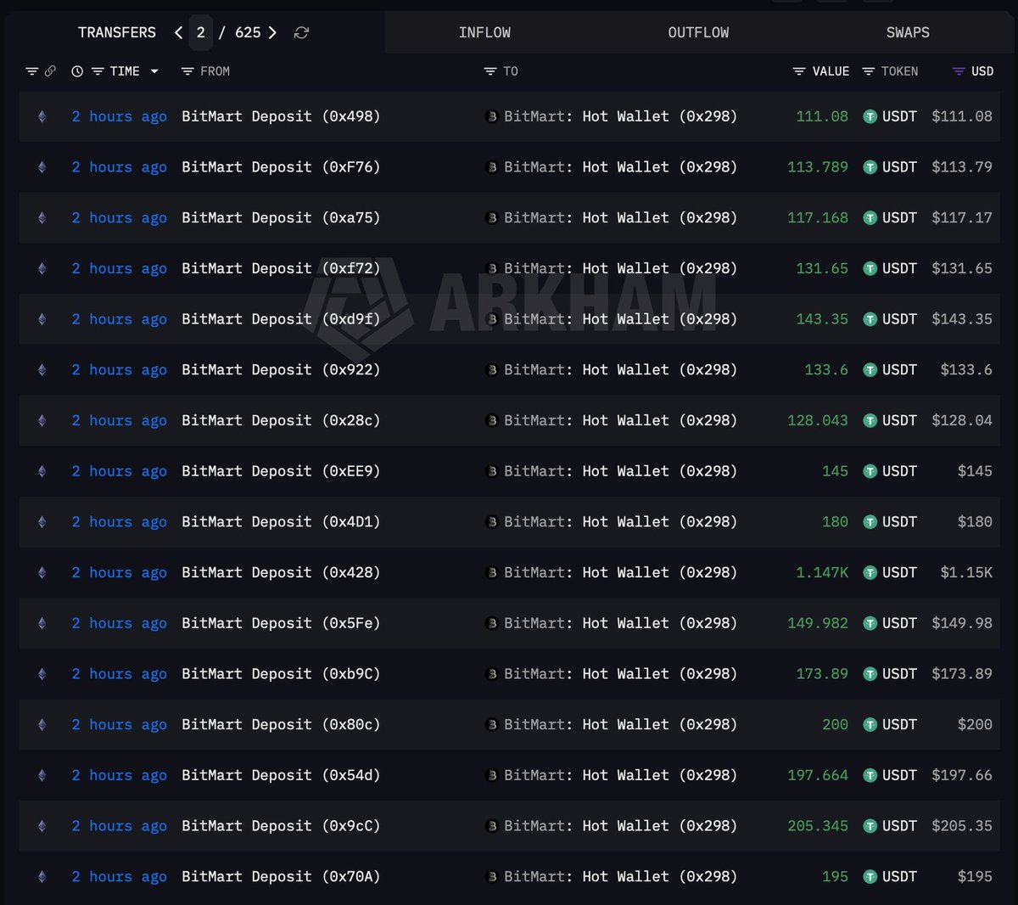Click BitMart logo in 0xEE9 row

pyautogui.click(x=491, y=471)
